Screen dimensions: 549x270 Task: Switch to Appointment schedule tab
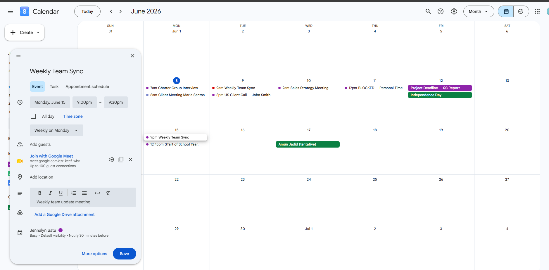point(87,86)
